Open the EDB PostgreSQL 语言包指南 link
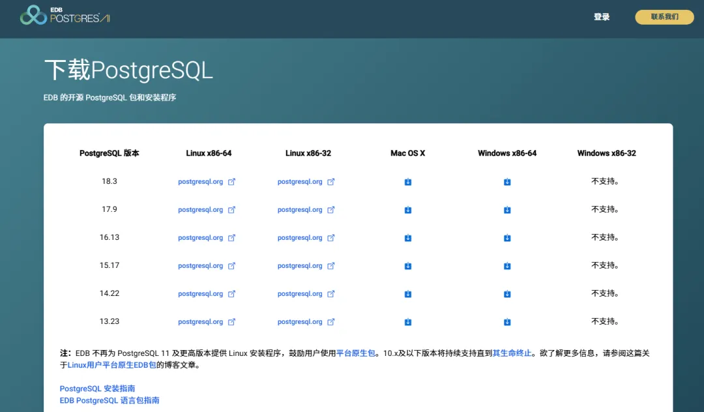The height and width of the screenshot is (412, 704). 110,400
